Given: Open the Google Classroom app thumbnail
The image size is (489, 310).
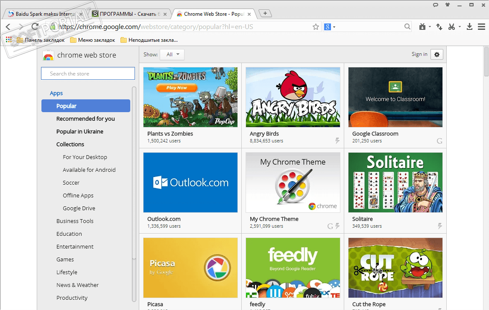Looking at the screenshot, I should [x=395, y=97].
